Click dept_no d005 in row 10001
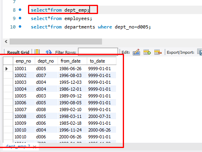 [x=46, y=69]
